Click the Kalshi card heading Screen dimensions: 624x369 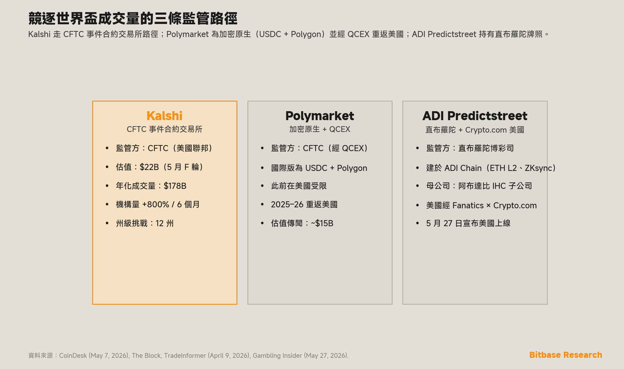164,116
